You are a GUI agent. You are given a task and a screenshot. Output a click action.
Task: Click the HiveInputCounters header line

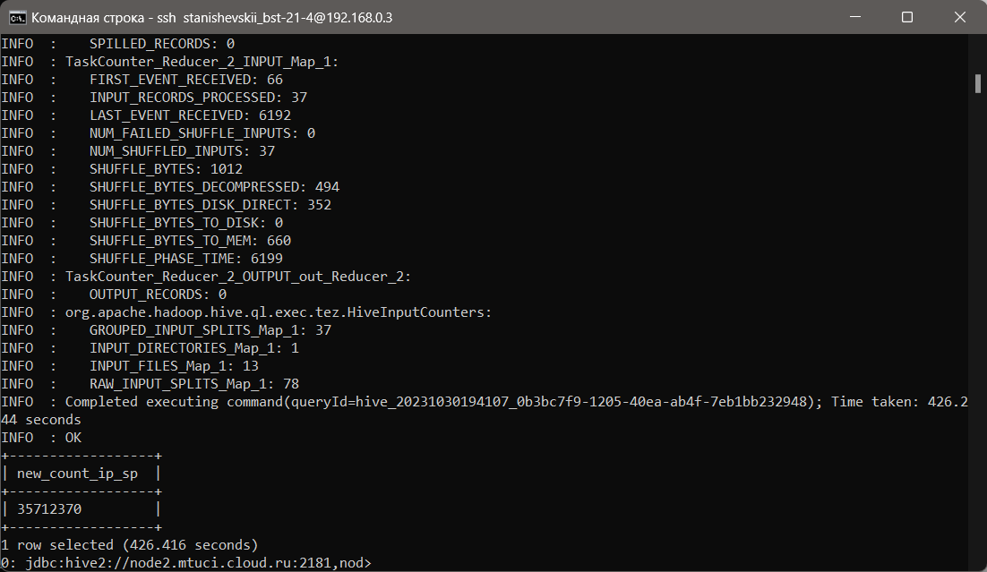tap(278, 312)
